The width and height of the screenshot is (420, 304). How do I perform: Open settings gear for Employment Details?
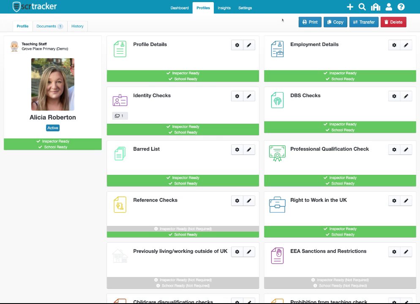point(394,45)
